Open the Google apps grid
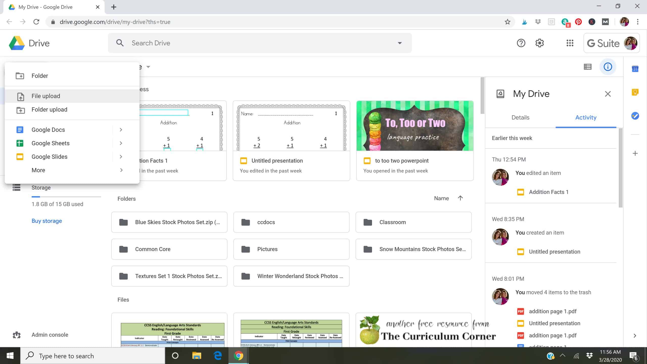The height and width of the screenshot is (364, 647). coord(570,43)
